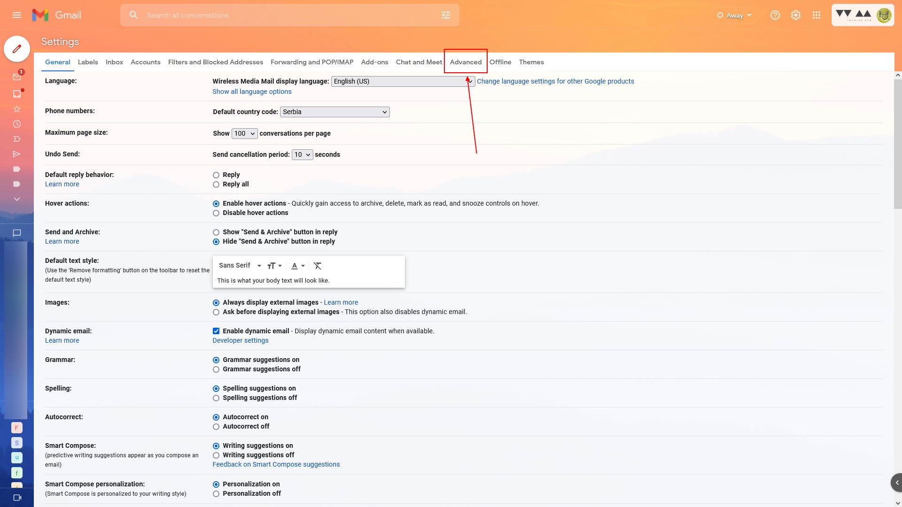Screen dimensions: 902x507
Task: Open Show all language options link
Action: point(252,92)
